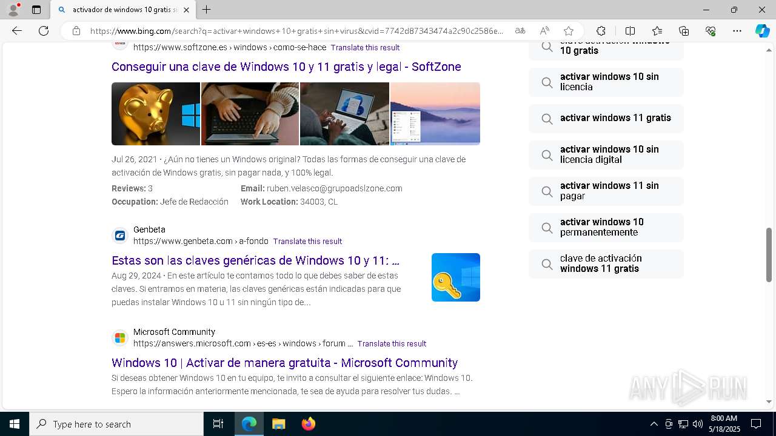Viewport: 776px width, 436px height.
Task: Open Task View on taskbar
Action: point(218,424)
